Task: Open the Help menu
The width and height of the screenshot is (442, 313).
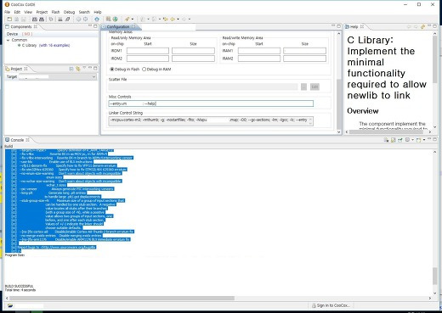Action: coord(98,12)
